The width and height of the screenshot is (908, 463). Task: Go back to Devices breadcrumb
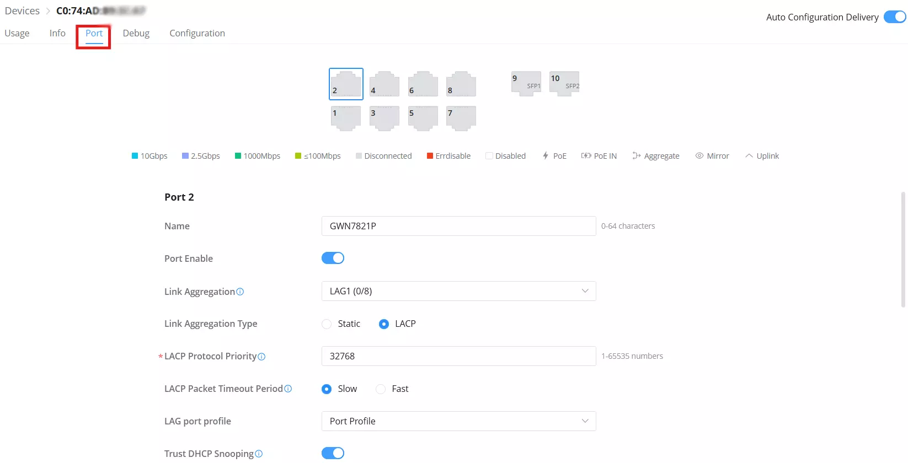tap(22, 11)
